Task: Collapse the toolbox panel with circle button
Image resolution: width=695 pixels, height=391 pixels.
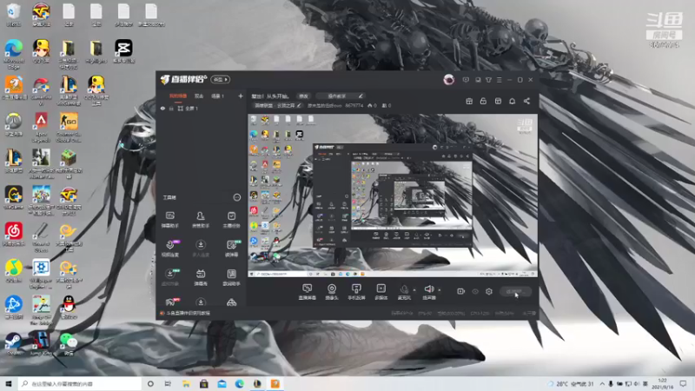Action: [x=236, y=197]
